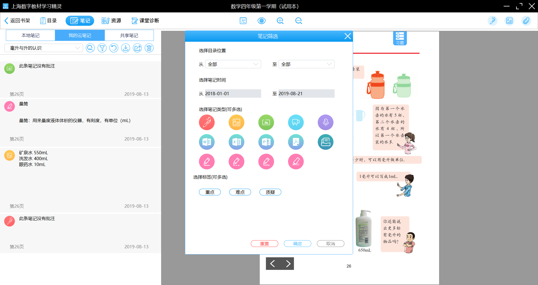This screenshot has width=538, height=285.
Task: Click the download notes icon
Action: 126,48
